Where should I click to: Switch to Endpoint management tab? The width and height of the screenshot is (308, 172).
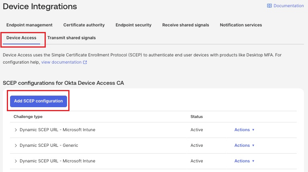click(x=29, y=25)
